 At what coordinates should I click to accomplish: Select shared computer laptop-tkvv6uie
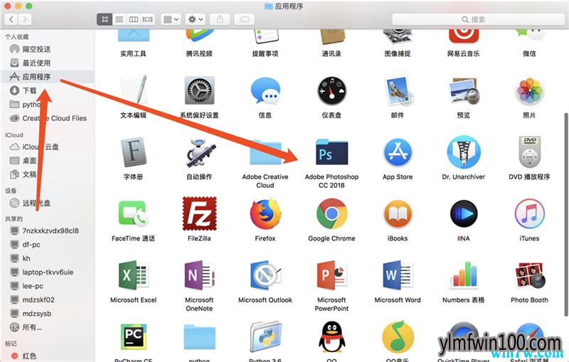tap(48, 272)
